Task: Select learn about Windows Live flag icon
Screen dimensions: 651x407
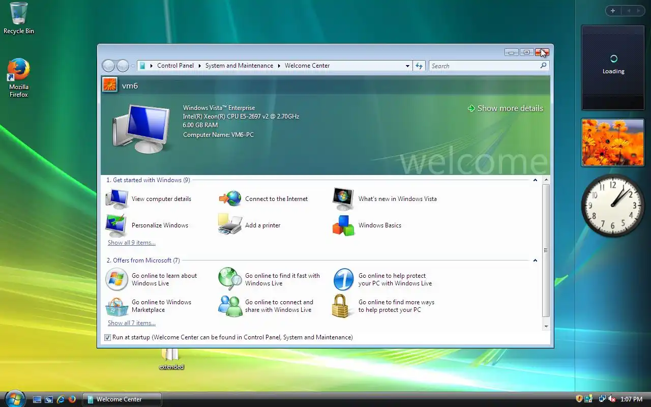Action: click(116, 279)
